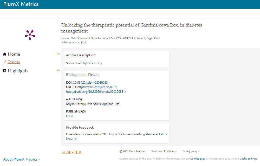Viewport: 260px width, 166px height.
Task: Visit the Cookies page link
Action: tap(198, 158)
